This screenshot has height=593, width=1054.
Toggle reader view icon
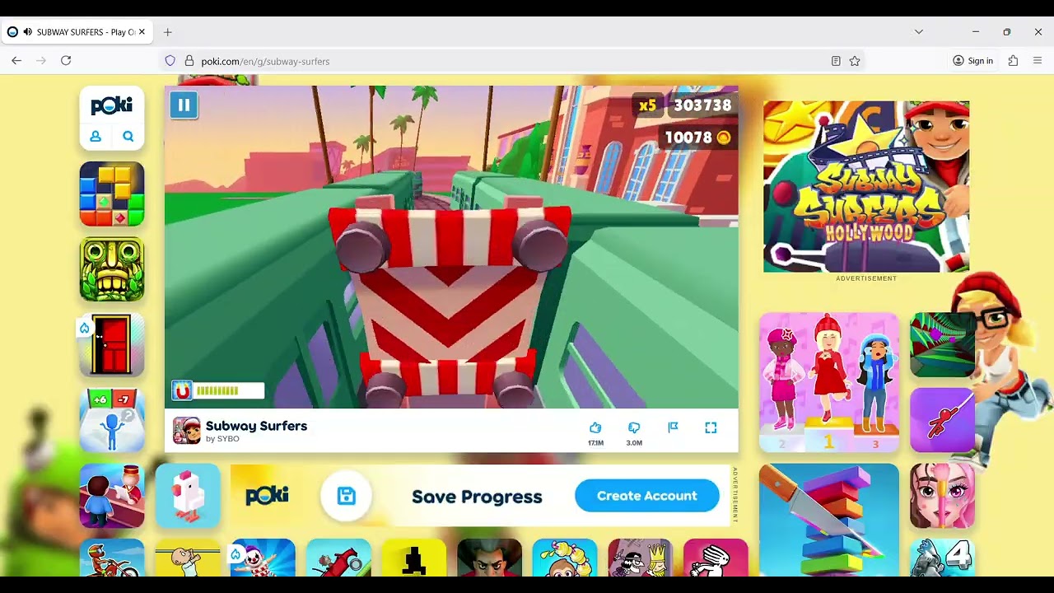tap(836, 61)
